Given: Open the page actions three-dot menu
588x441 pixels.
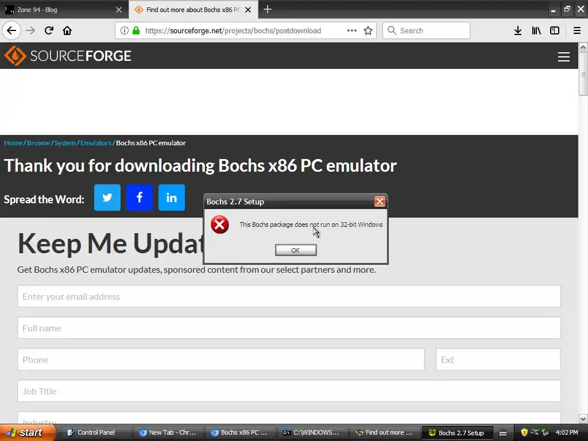Looking at the screenshot, I should [x=352, y=30].
